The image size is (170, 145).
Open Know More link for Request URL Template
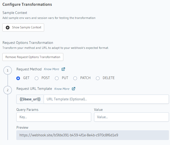pyautogui.click(x=62, y=89)
